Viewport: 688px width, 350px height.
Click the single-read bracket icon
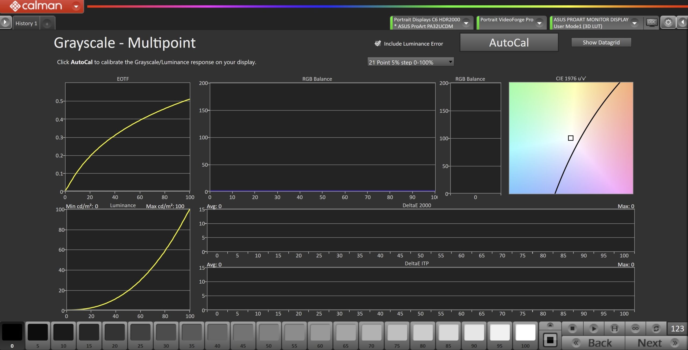(x=614, y=328)
